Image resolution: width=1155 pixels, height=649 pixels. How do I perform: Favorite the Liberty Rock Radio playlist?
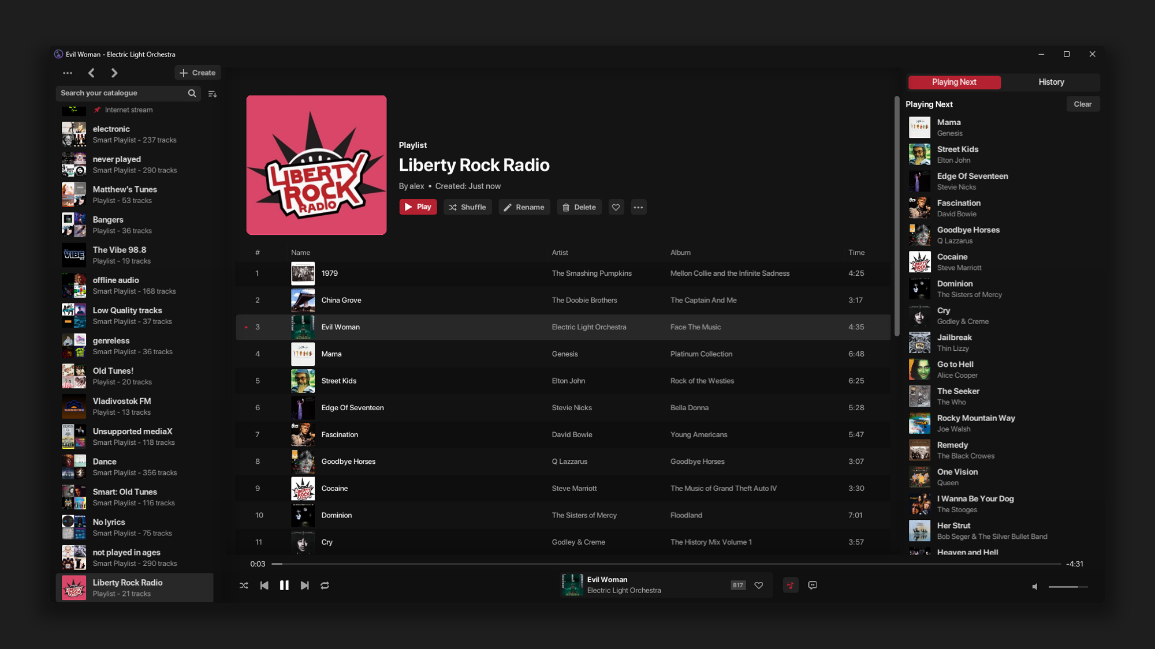click(x=616, y=207)
